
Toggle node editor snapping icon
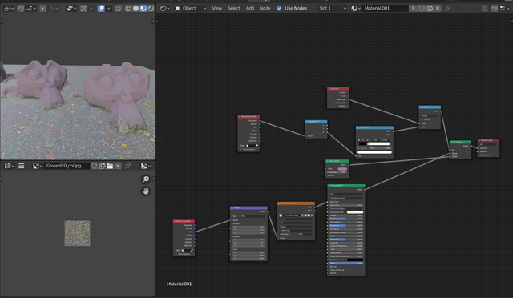pyautogui.click(x=495, y=9)
